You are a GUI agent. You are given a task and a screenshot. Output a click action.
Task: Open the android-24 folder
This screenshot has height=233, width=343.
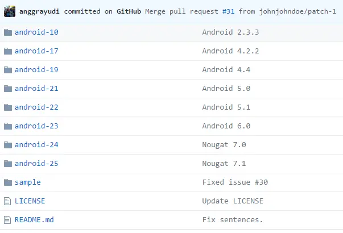pos(36,145)
